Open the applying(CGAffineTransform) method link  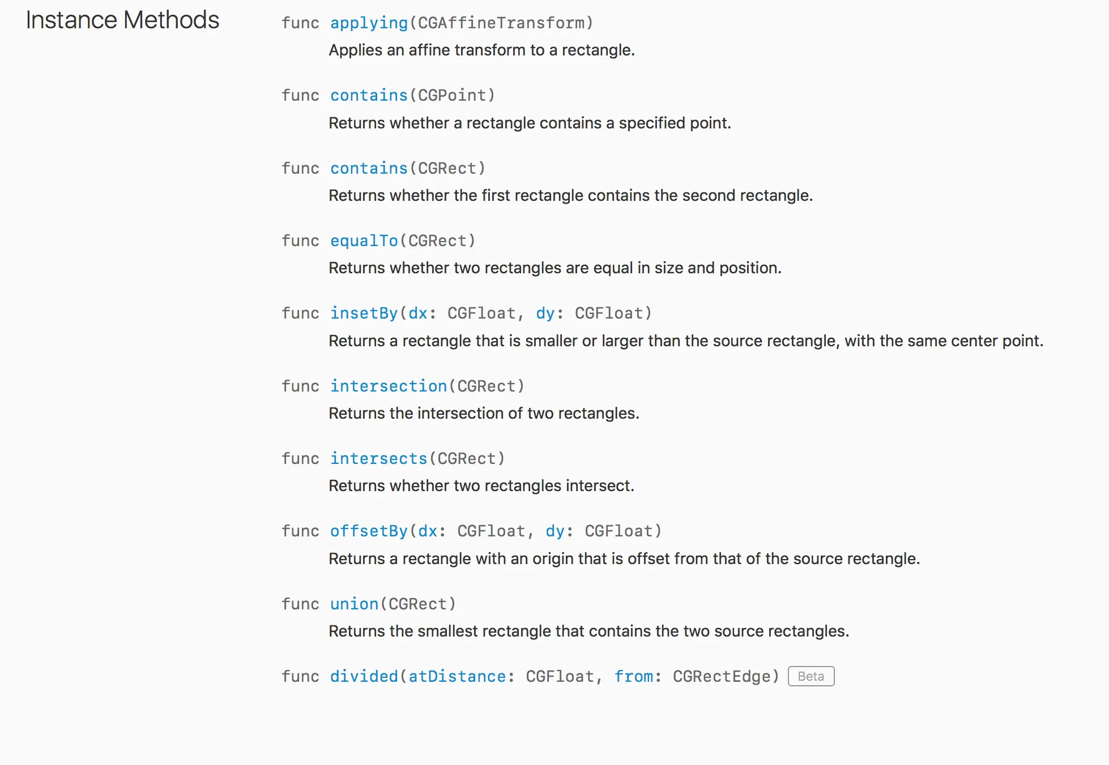[369, 23]
